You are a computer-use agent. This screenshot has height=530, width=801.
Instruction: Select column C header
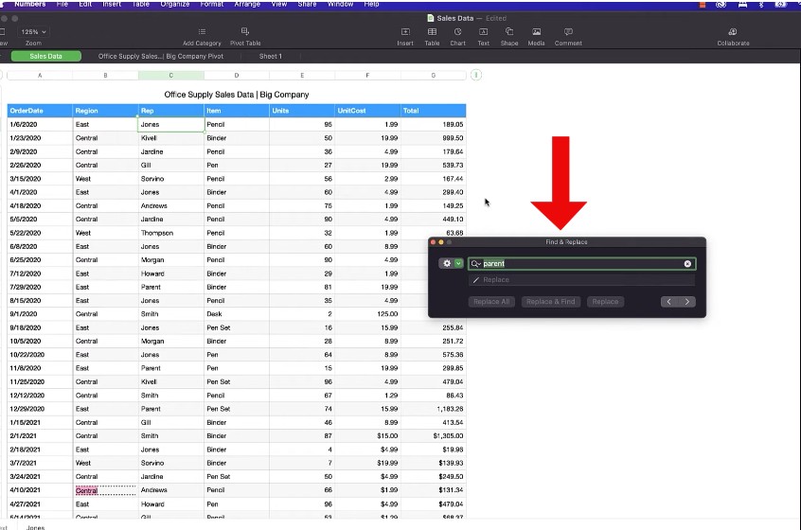click(x=171, y=76)
